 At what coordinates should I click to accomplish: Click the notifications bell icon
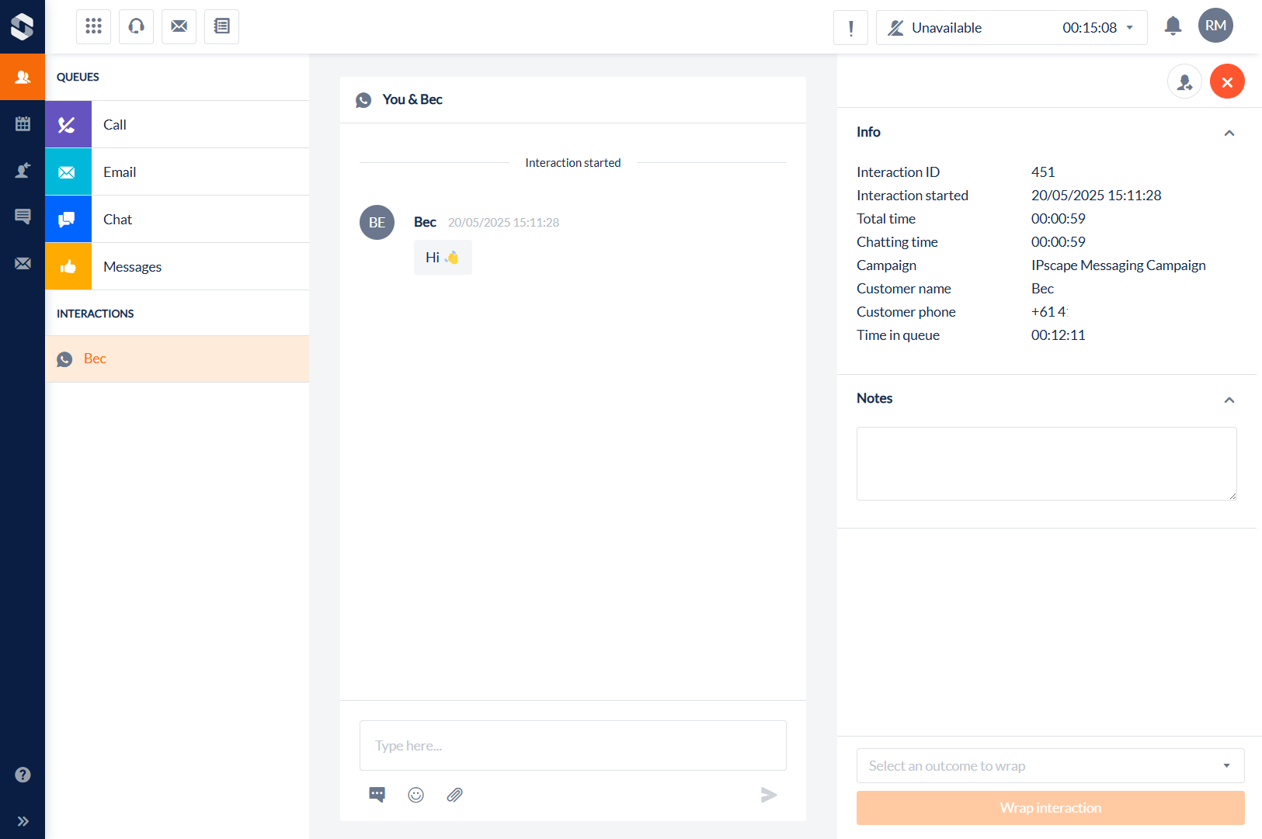pyautogui.click(x=1173, y=26)
